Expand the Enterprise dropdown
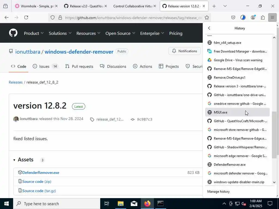 (x=152, y=33)
